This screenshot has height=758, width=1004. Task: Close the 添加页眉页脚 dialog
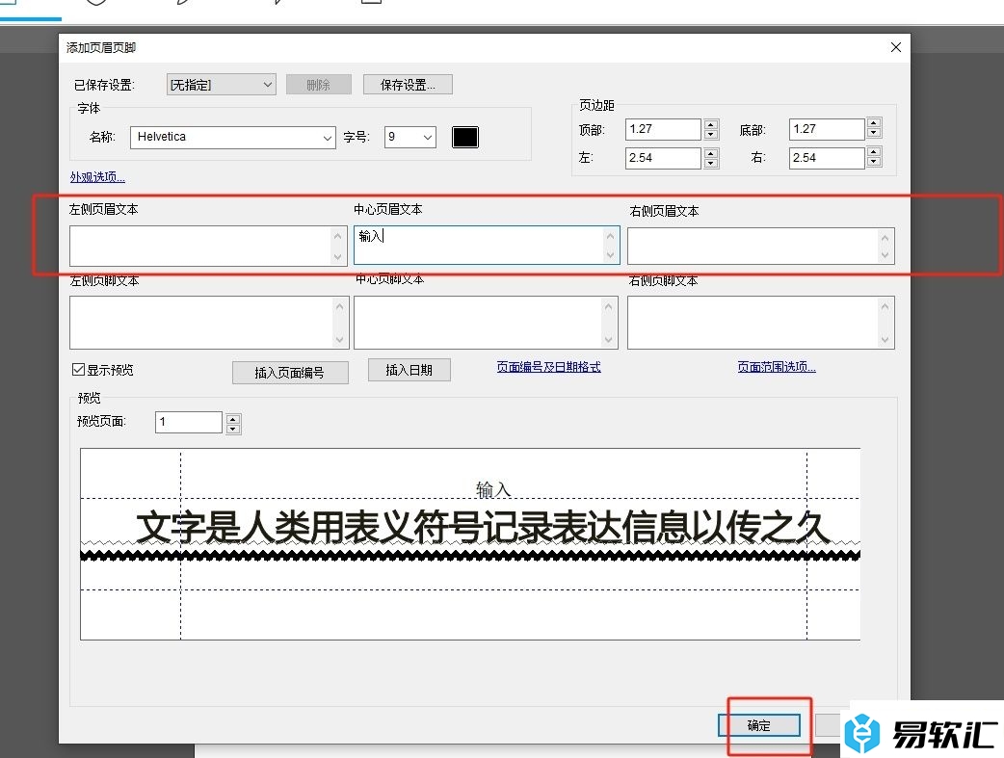(x=896, y=47)
